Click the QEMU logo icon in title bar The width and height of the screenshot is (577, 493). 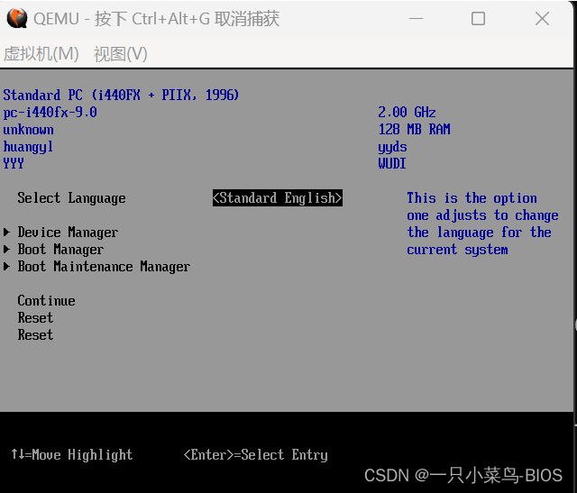pos(17,18)
